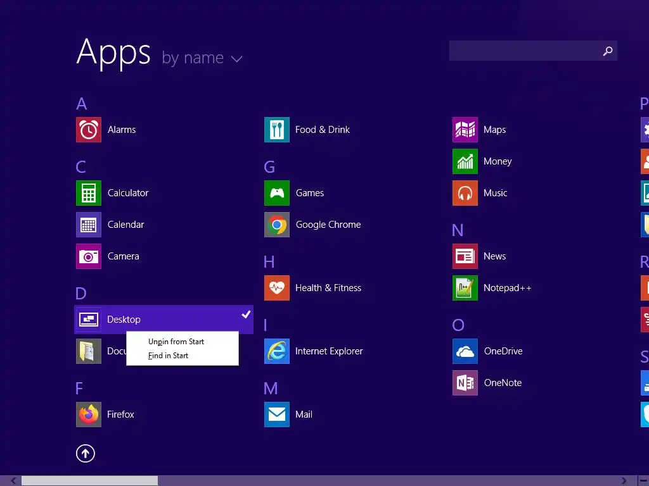Click the scrollbar right arrow
649x486 pixels.
pyautogui.click(x=624, y=481)
